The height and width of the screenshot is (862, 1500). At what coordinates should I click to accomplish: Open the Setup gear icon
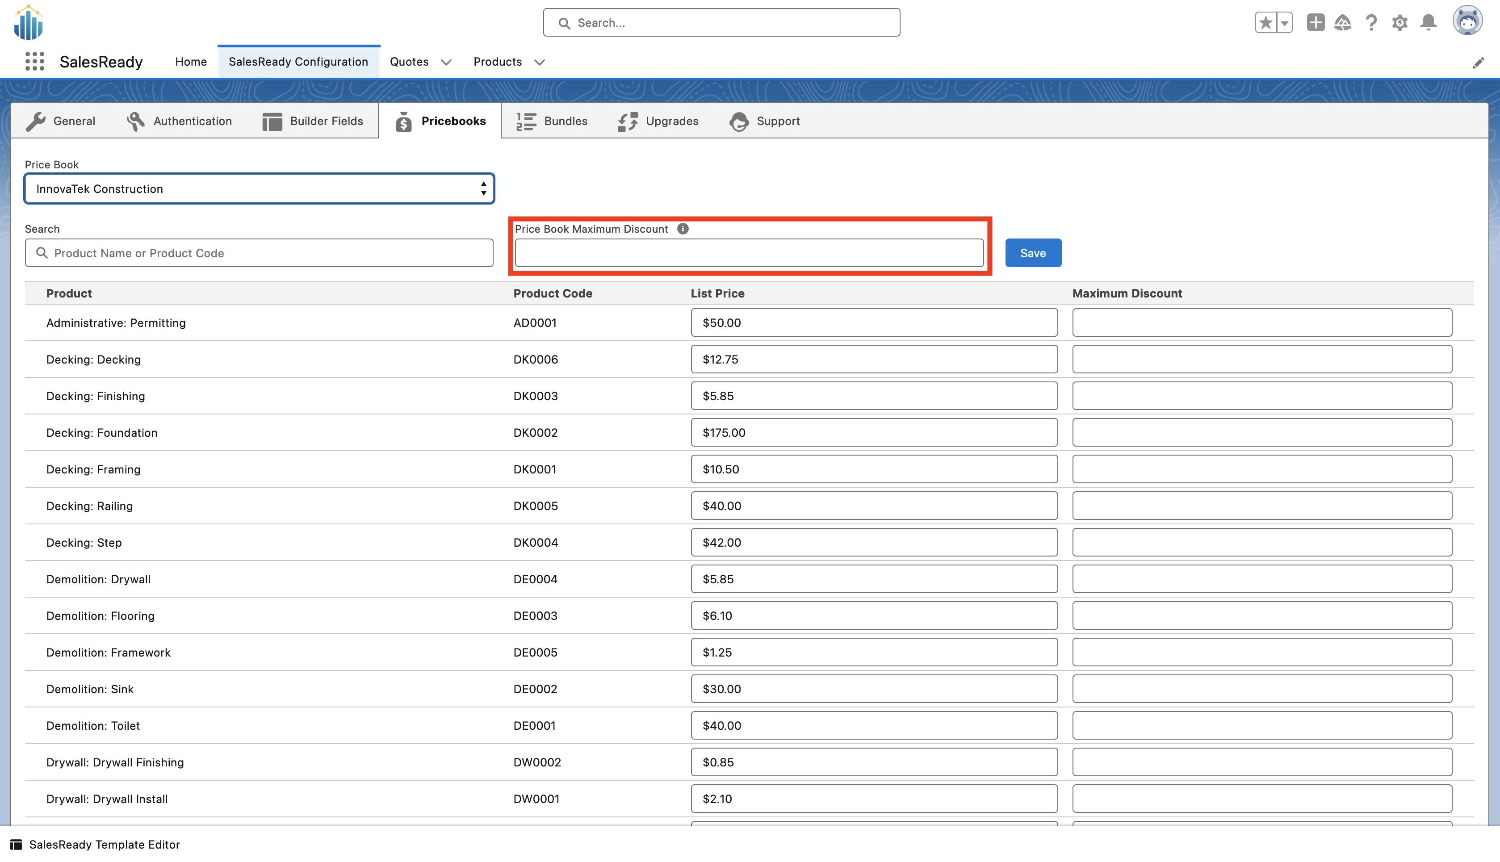[x=1399, y=23]
